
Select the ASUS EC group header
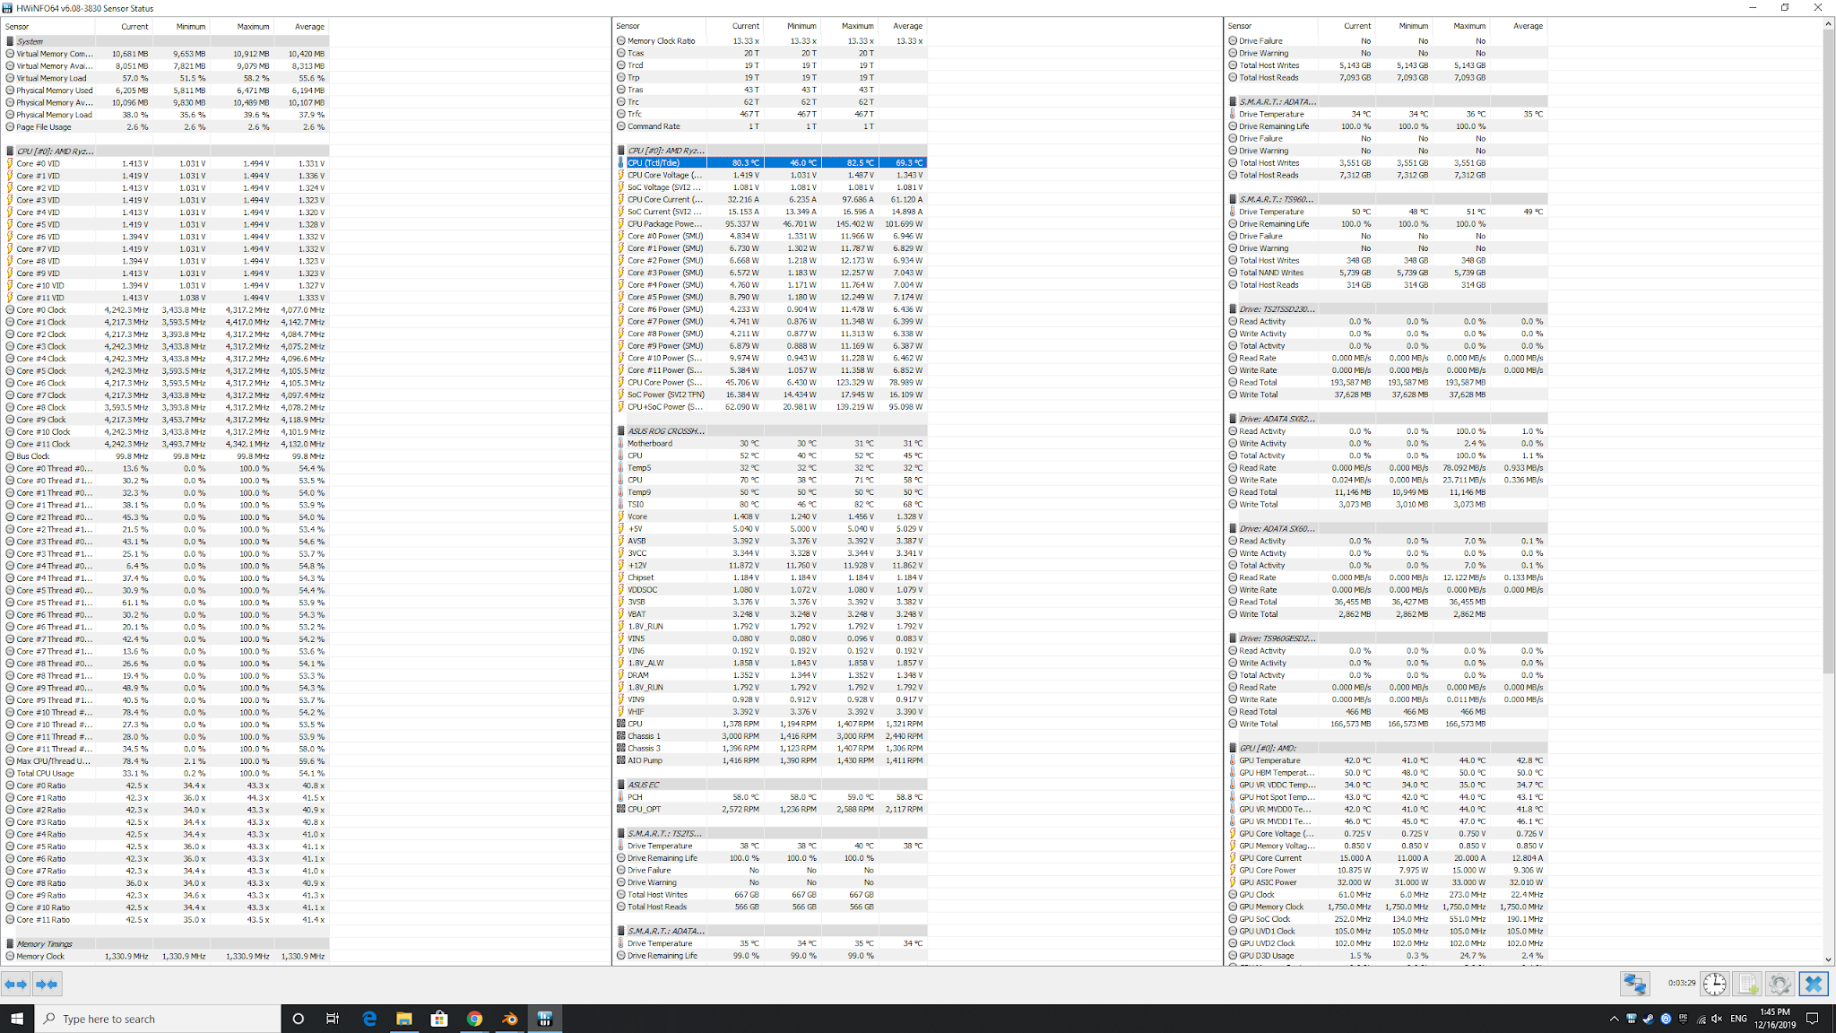[x=771, y=785]
